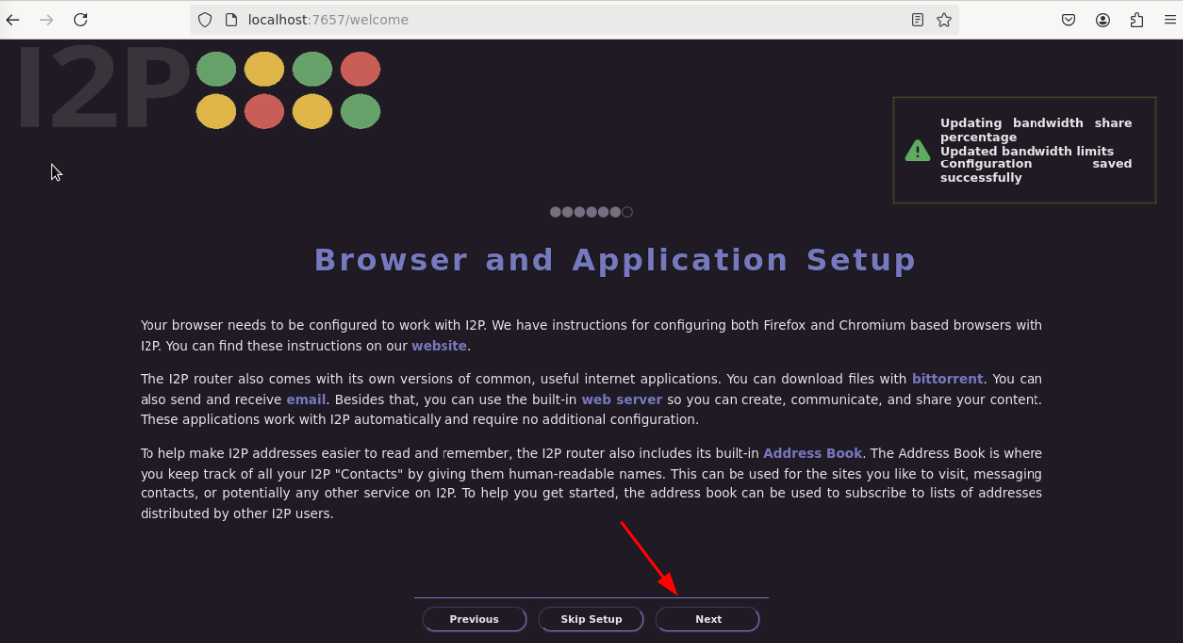This screenshot has height=643, width=1183.
Task: Click the Browser and Application Setup heading
Action: pos(615,260)
